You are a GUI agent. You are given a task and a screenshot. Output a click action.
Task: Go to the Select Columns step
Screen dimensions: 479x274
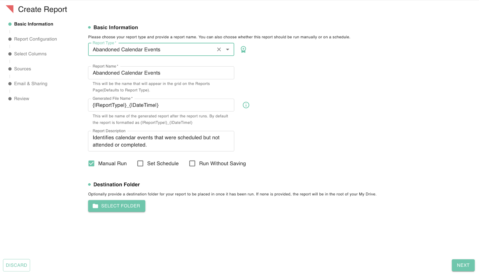click(30, 54)
